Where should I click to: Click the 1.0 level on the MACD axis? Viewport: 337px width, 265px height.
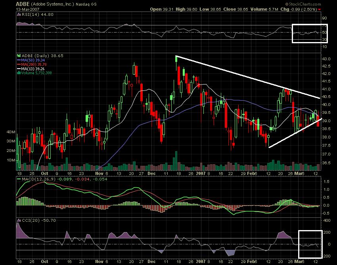point(326,190)
